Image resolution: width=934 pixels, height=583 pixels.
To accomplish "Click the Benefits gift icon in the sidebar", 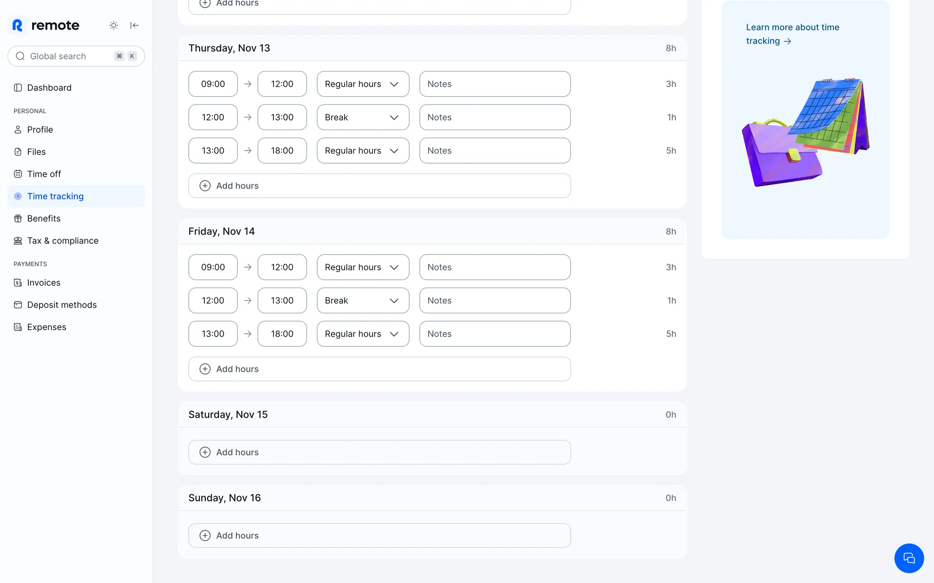I will (x=18, y=219).
